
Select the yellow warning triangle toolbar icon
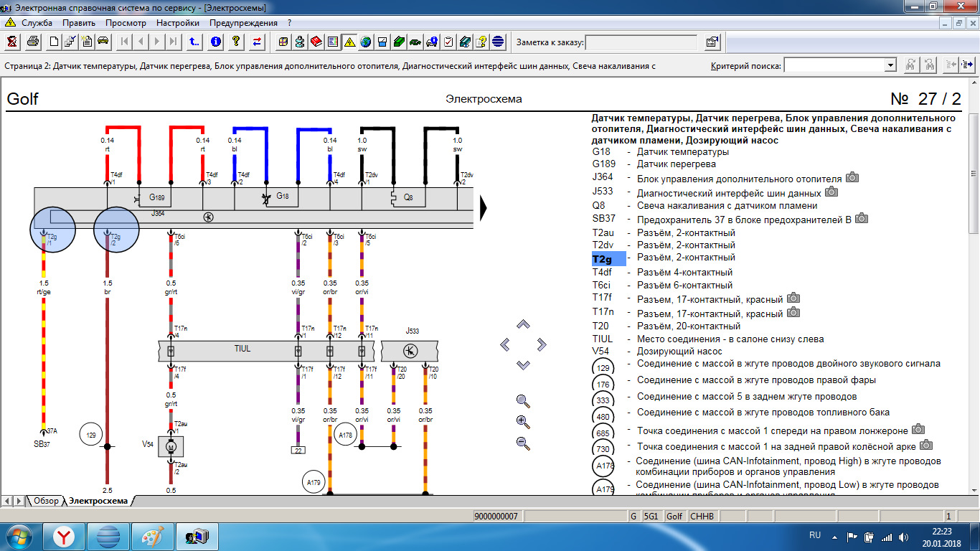(x=349, y=42)
